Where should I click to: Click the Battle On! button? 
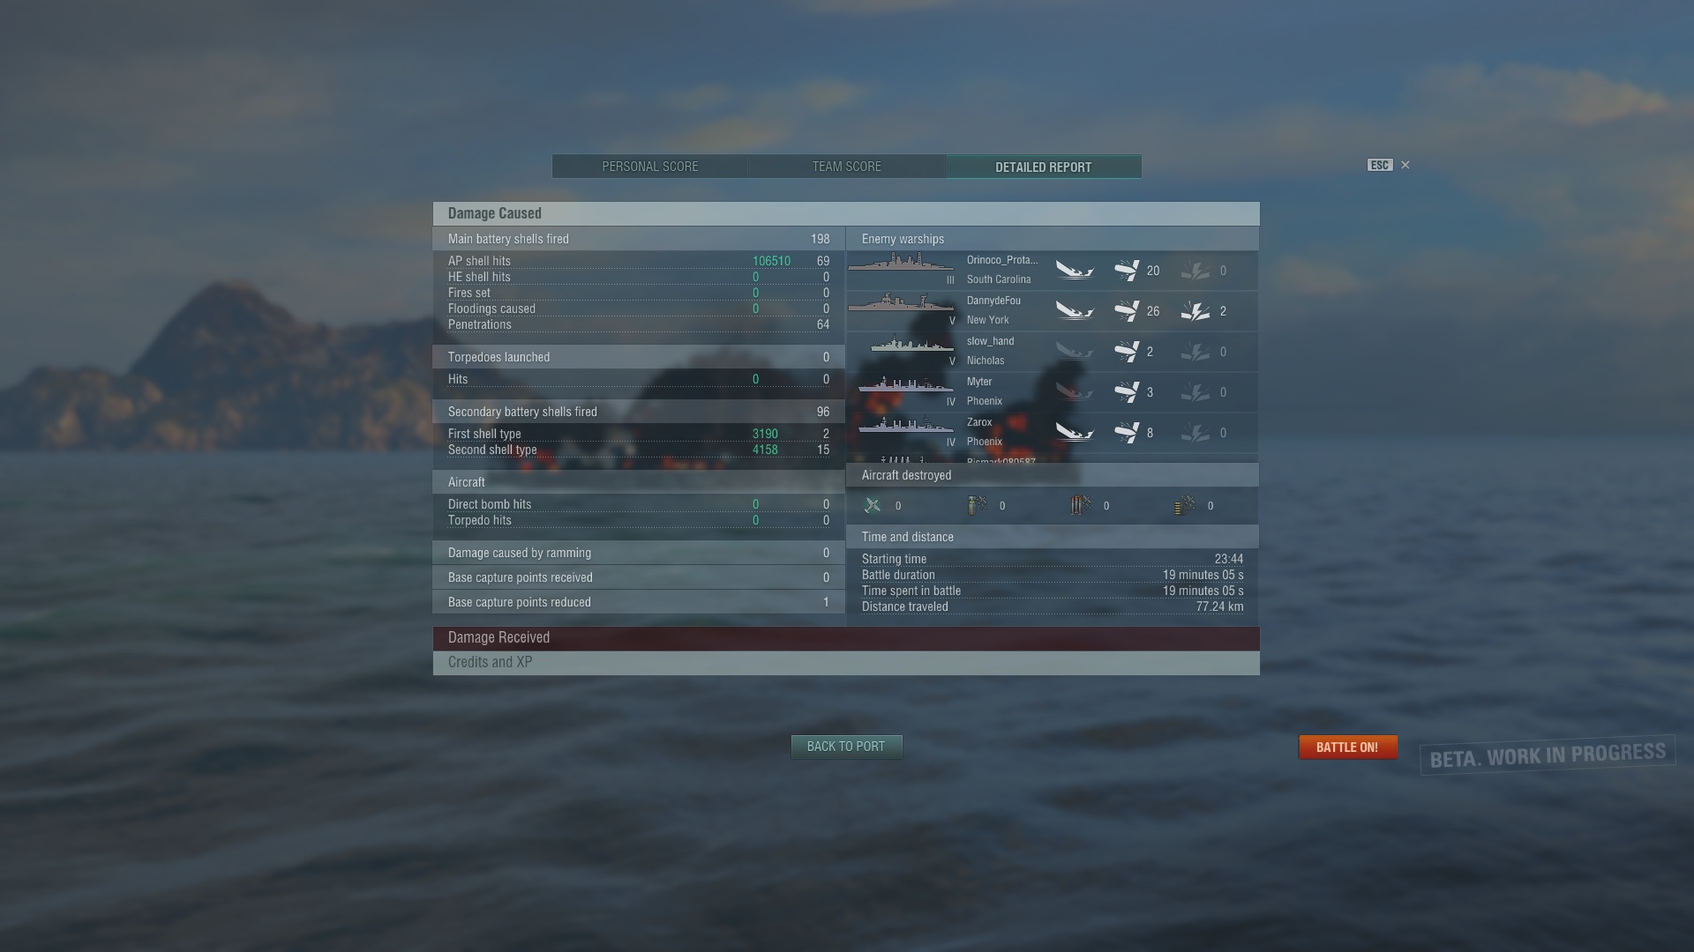click(x=1347, y=747)
